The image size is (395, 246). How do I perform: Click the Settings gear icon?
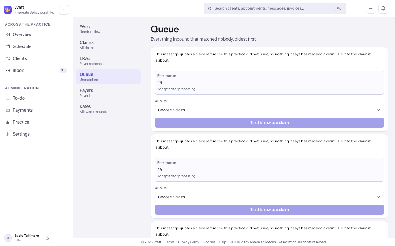pyautogui.click(x=8, y=134)
